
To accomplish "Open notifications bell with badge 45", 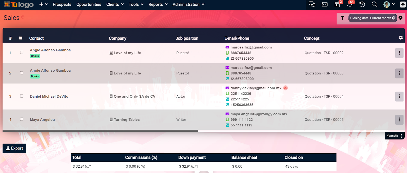I will 350,4.
